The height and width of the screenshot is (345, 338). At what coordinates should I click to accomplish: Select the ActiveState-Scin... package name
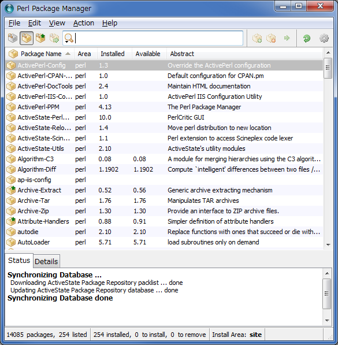tap(43, 138)
